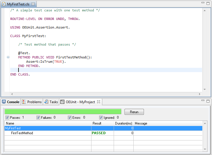Click the class file icon on MyFirstTest.cls tab
The image size is (212, 155).
click(4, 4)
